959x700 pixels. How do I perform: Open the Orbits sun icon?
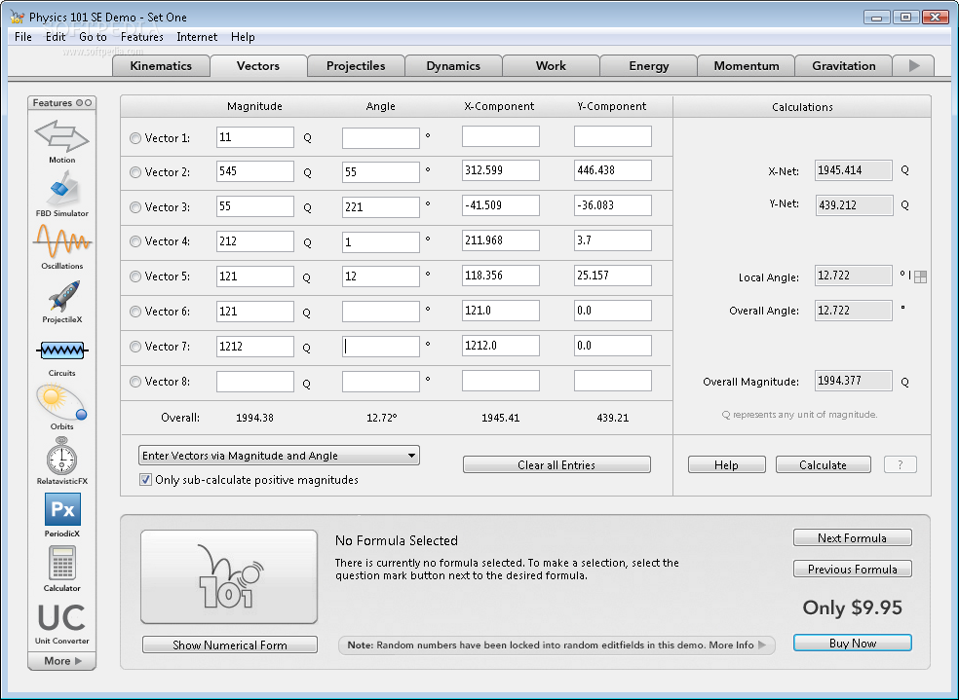[61, 402]
